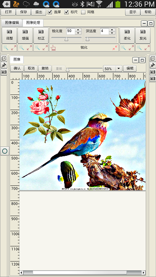
Task: Toggle the 标尺 ruler checkbox
Action: coord(66,12)
